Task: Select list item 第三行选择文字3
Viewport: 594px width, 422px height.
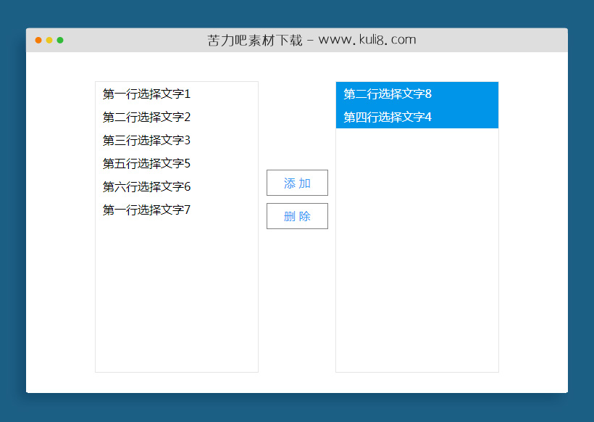Action: pos(146,140)
